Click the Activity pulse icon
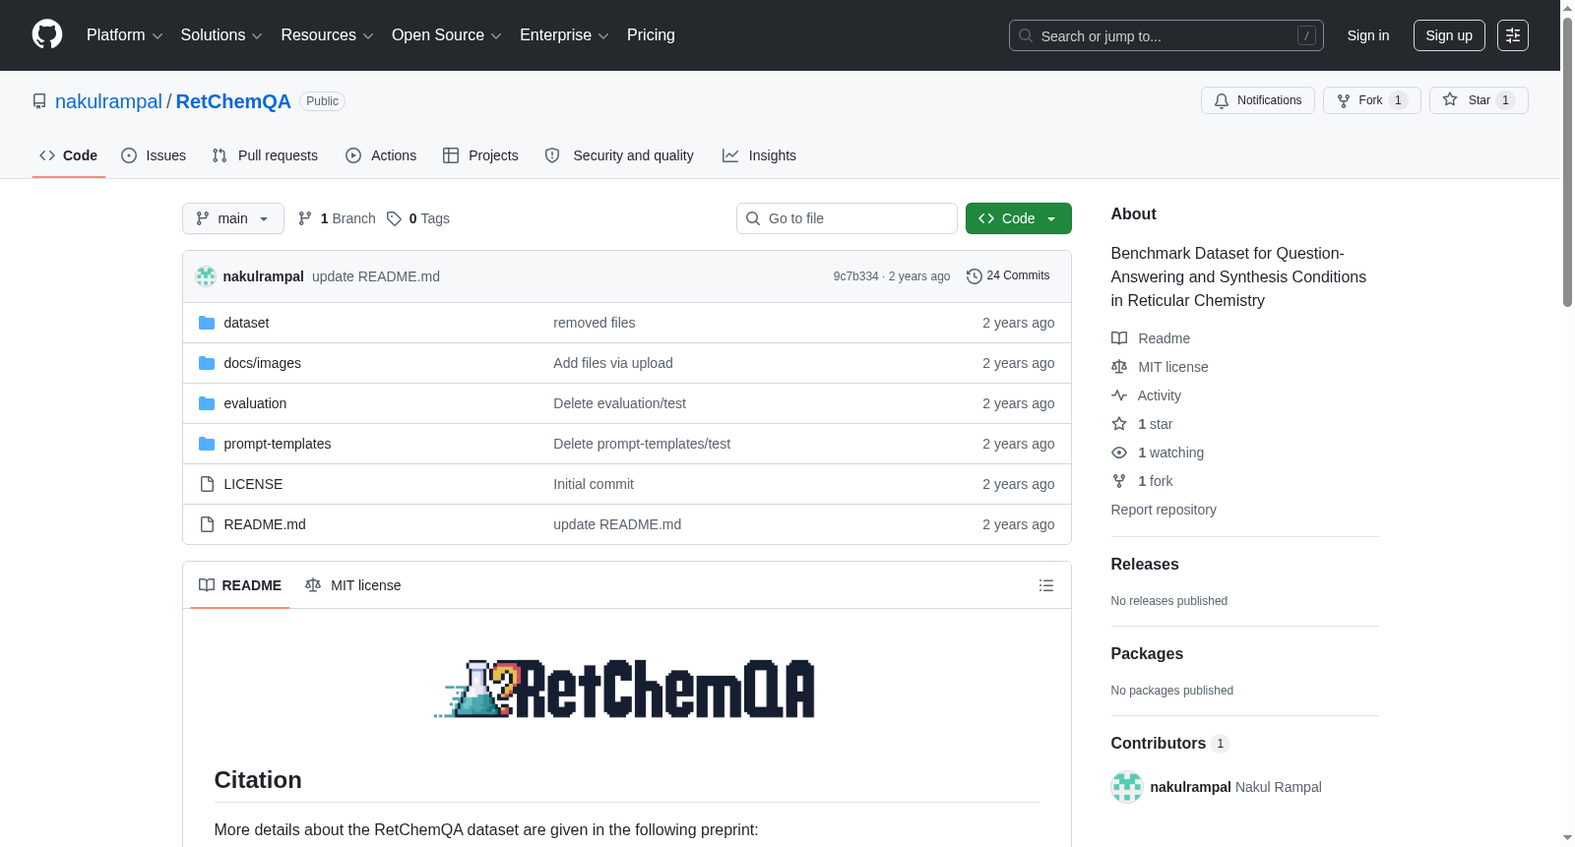The image size is (1575, 847). (1119, 395)
